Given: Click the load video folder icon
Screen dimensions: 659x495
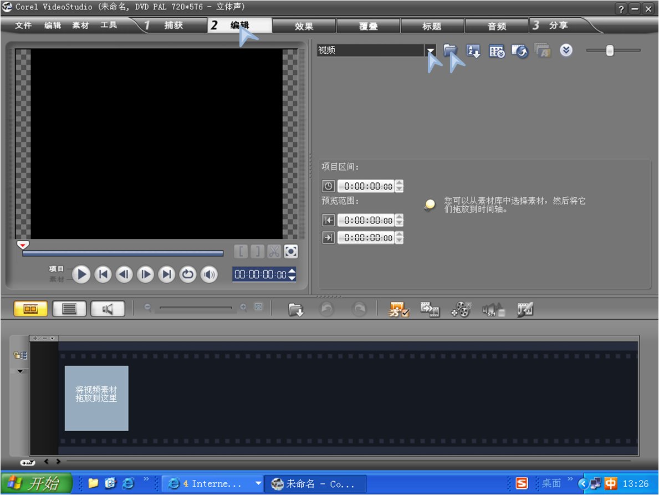Looking at the screenshot, I should [x=450, y=51].
